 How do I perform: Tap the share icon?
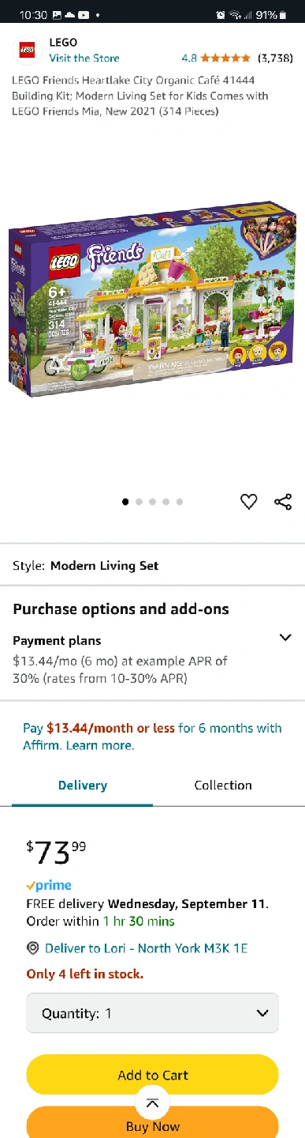(283, 501)
